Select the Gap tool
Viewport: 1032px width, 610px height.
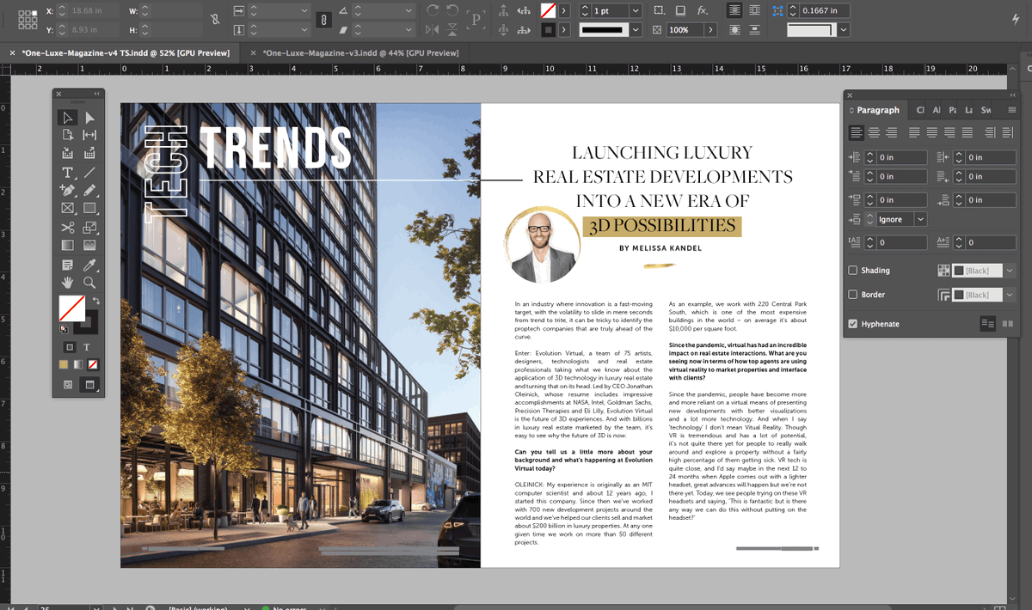[x=89, y=135]
